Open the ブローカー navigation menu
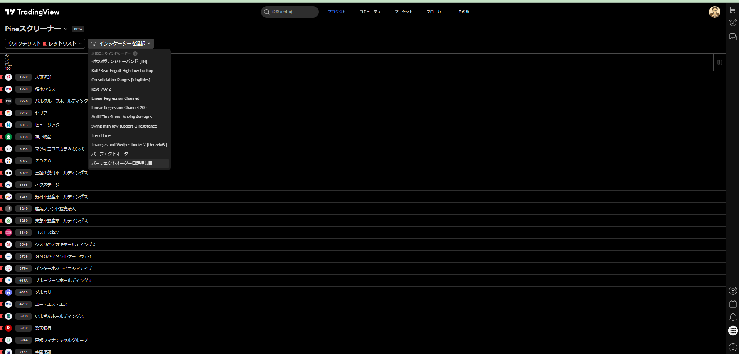The width and height of the screenshot is (739, 354). [x=435, y=12]
